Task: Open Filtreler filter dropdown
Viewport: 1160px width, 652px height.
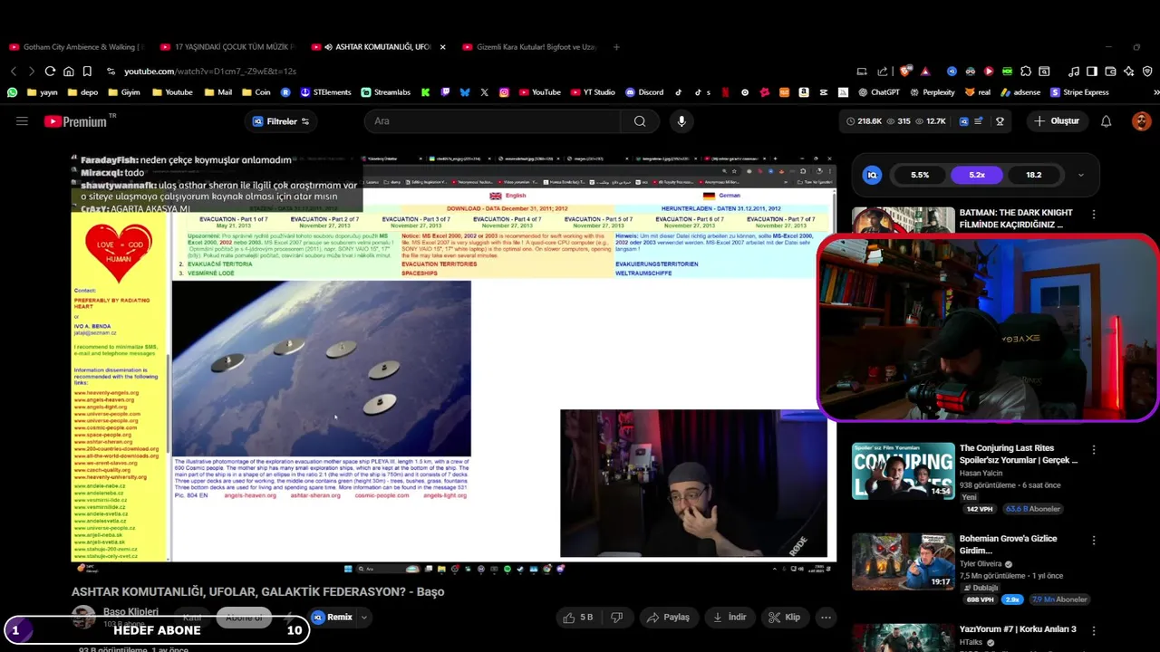Action: (281, 121)
